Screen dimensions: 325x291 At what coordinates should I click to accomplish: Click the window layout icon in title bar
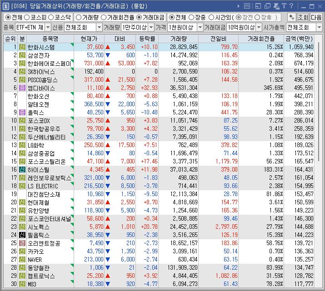pos(258,6)
